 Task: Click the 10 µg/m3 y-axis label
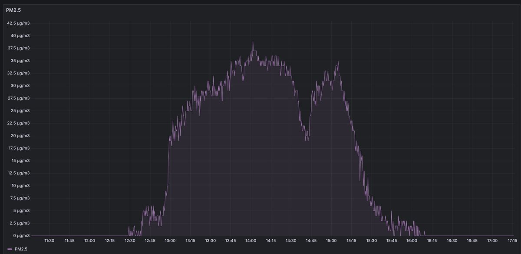click(x=20, y=186)
